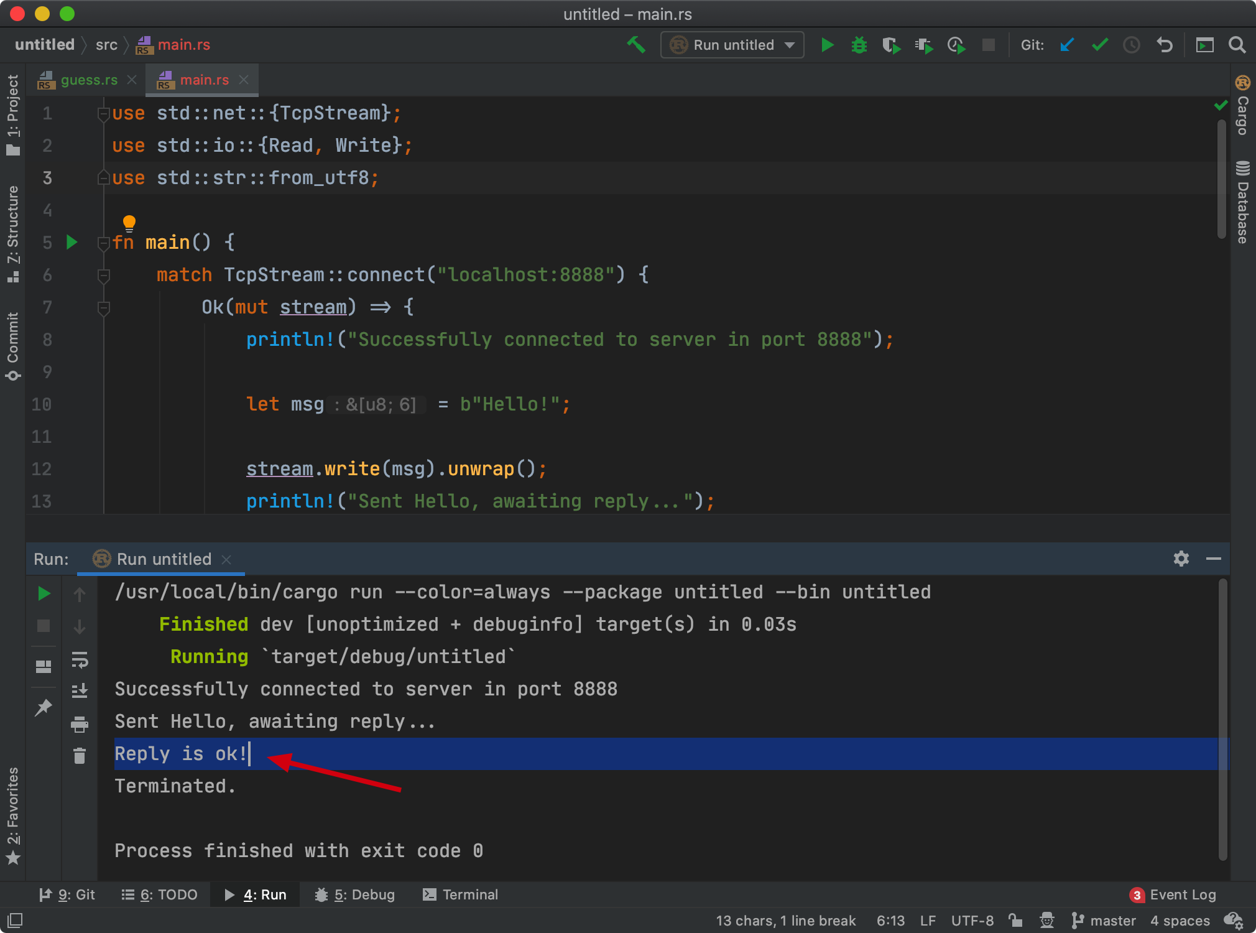The width and height of the screenshot is (1256, 933).
Task: Click Git update project arrow
Action: coord(1067,45)
